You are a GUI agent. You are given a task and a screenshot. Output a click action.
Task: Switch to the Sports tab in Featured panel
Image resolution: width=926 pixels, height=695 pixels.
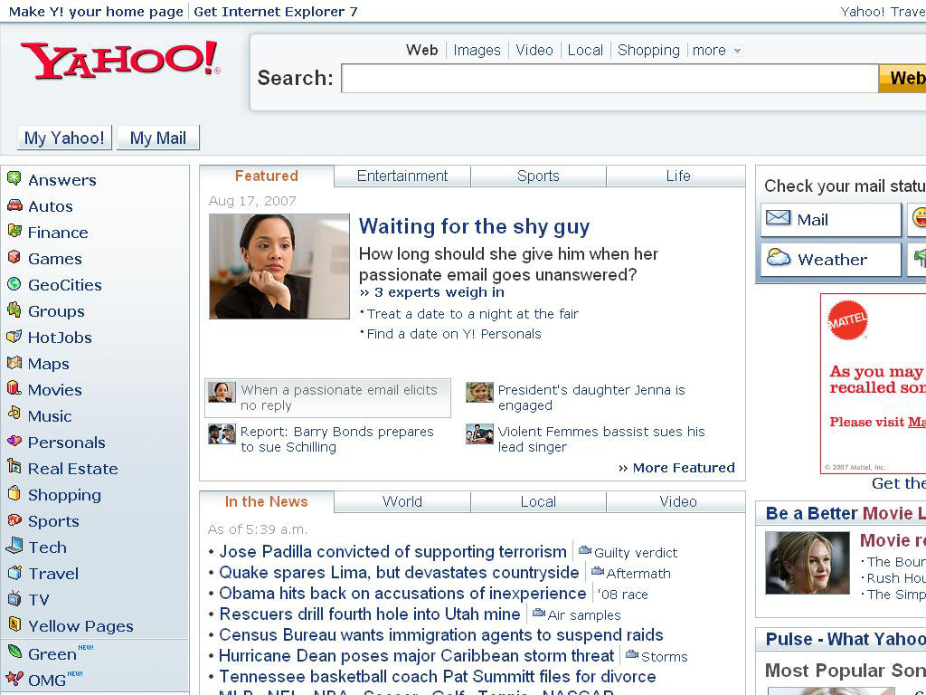click(x=538, y=176)
